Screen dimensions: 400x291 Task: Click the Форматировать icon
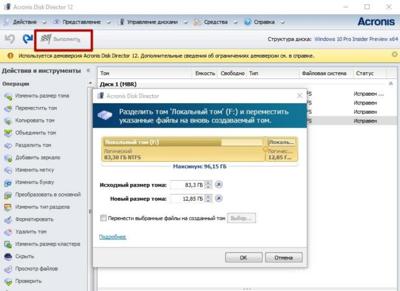point(8,219)
